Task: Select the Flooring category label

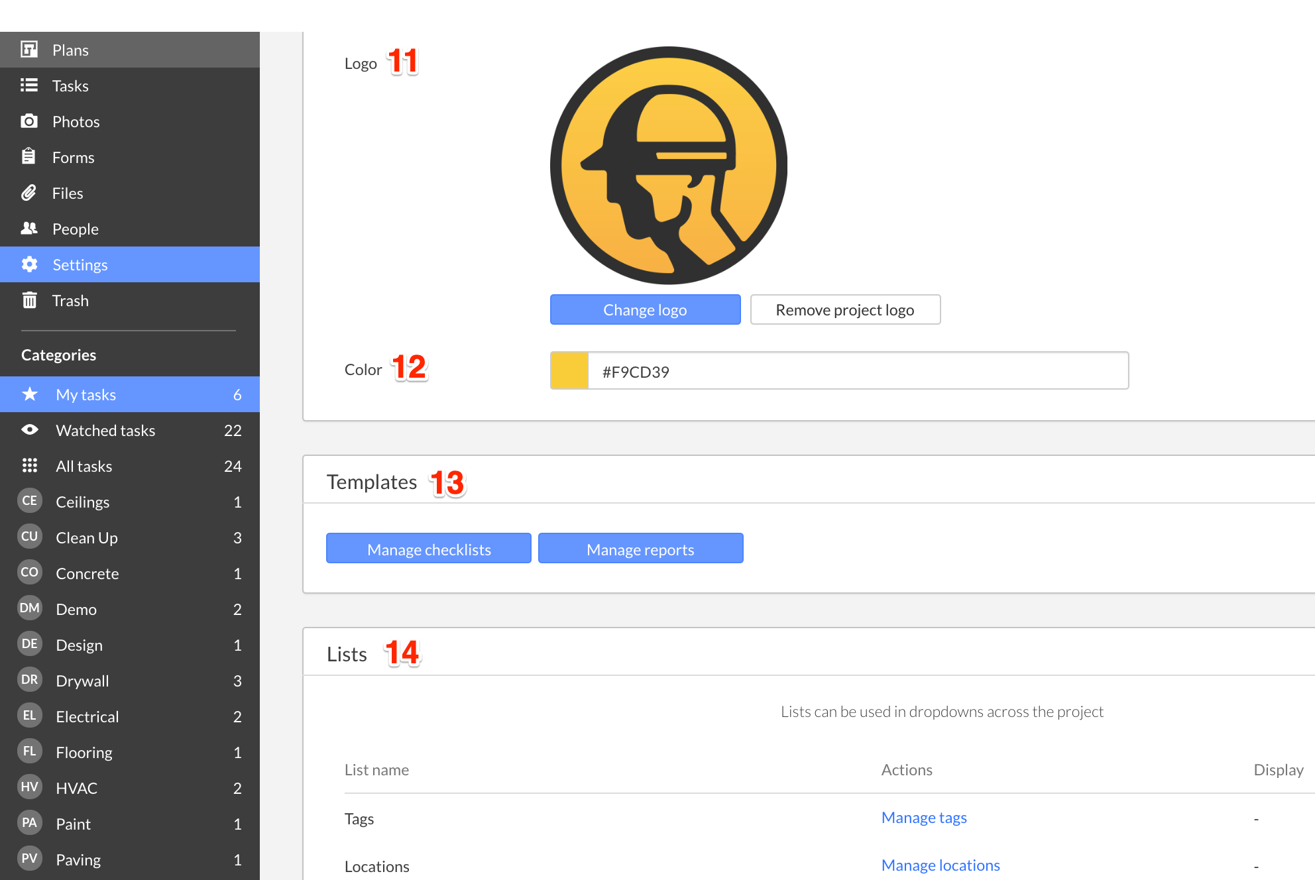Action: (84, 752)
